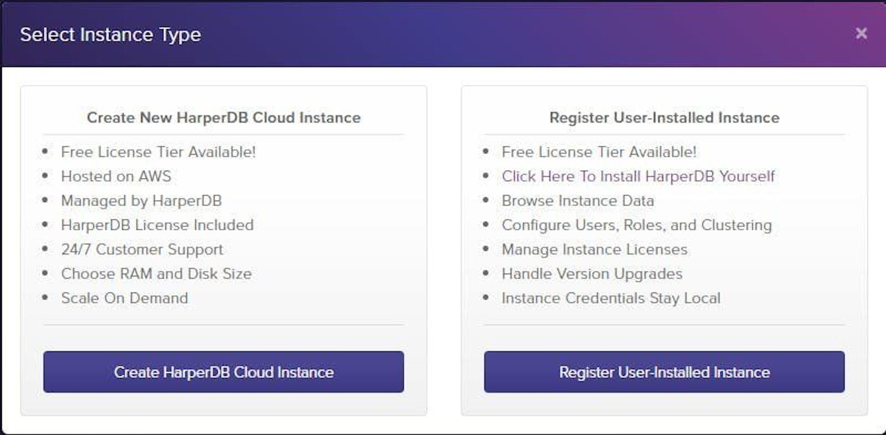Click Create HarperDB Cloud Instance button
This screenshot has height=435, width=886.
click(223, 372)
